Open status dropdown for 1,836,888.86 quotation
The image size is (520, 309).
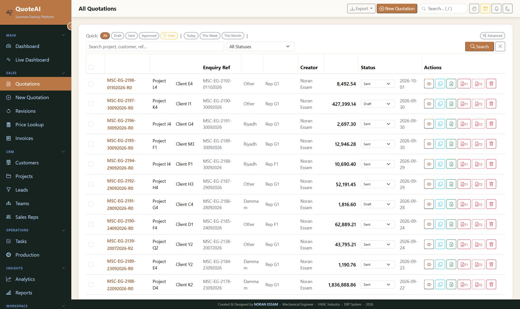[378, 285]
